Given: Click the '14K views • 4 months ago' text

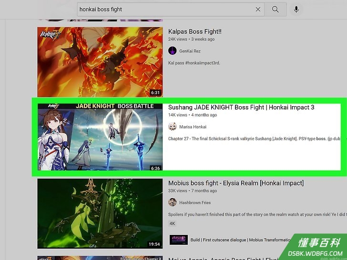Looking at the screenshot, I should tap(193, 115).
